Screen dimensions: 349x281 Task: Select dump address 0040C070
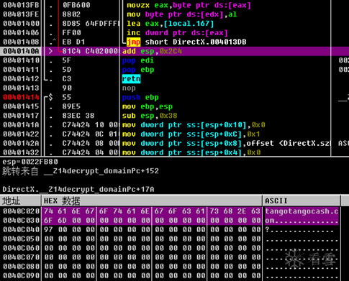[x=21, y=257]
